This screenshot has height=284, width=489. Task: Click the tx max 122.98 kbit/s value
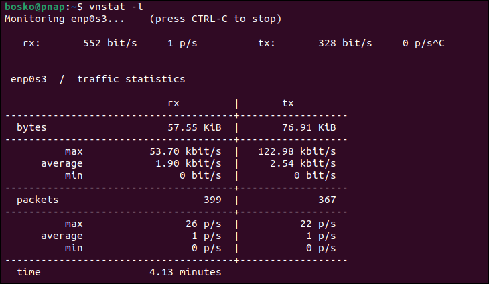point(297,151)
